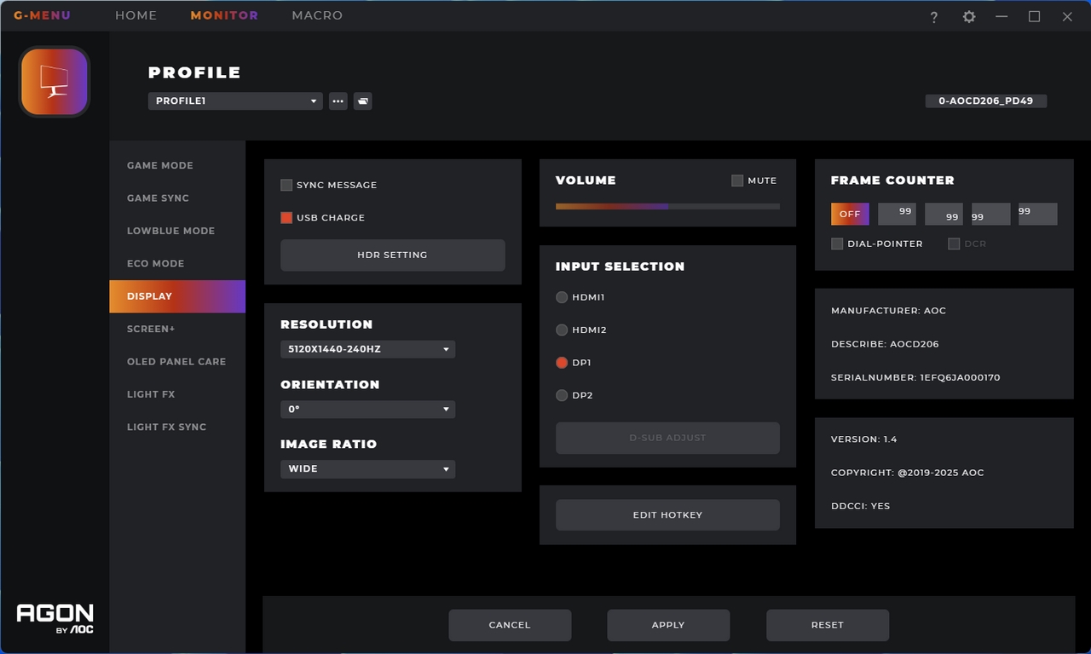Enable the Sync Message checkbox
1091x654 pixels.
286,185
